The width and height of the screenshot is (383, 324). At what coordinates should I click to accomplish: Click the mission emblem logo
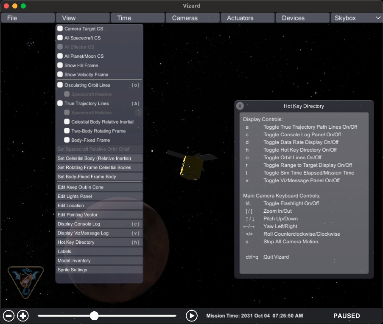(25, 282)
